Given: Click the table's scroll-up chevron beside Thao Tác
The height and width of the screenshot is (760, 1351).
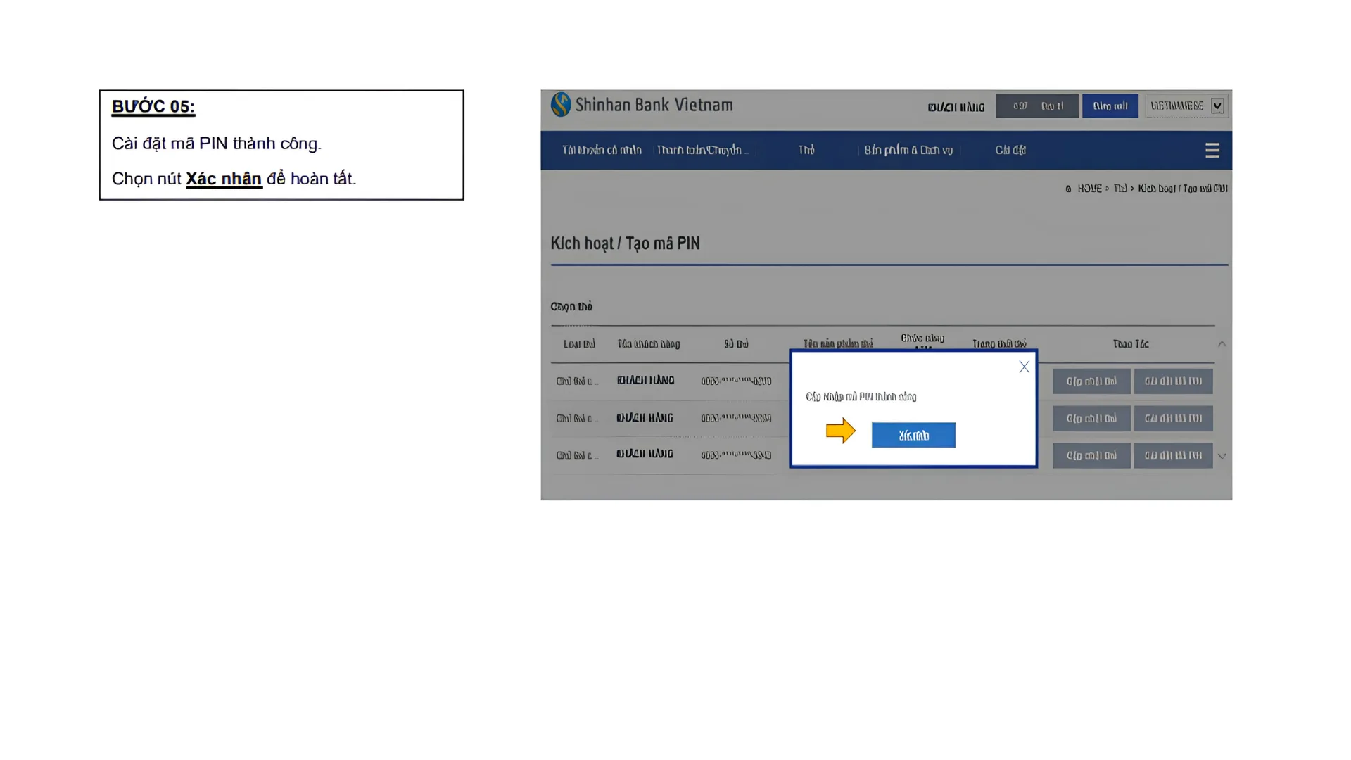Looking at the screenshot, I should (x=1222, y=344).
